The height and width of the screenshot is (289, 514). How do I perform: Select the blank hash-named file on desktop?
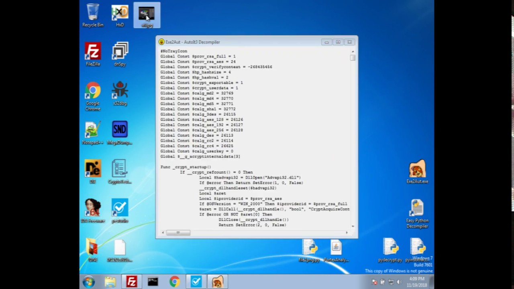[x=120, y=250]
